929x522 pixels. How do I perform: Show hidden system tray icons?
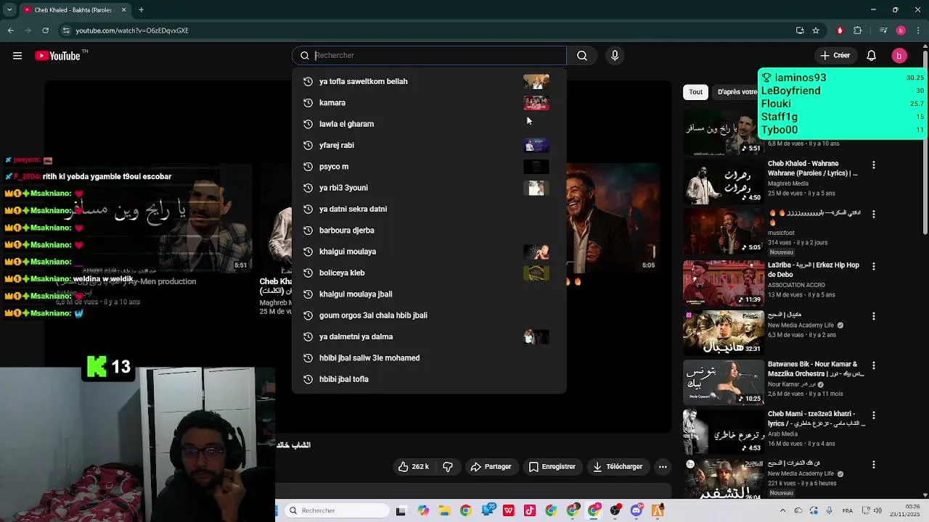[x=782, y=510]
